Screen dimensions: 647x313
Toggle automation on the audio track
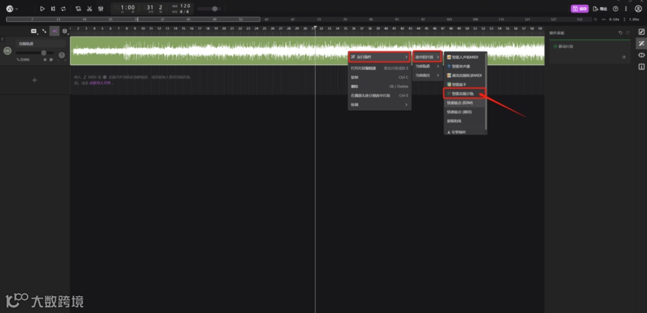coord(23,60)
